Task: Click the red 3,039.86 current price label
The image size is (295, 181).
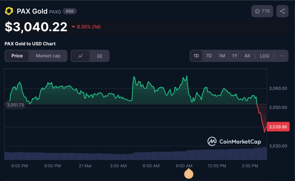Action: click(x=278, y=127)
